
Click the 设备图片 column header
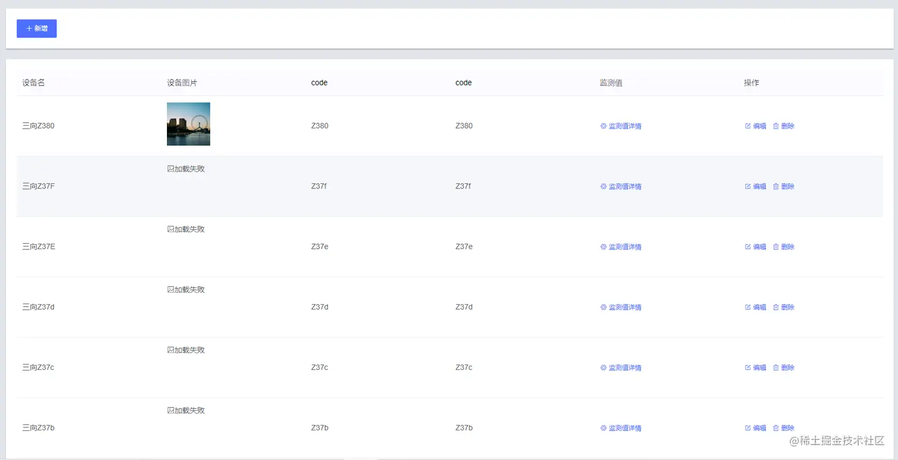182,83
